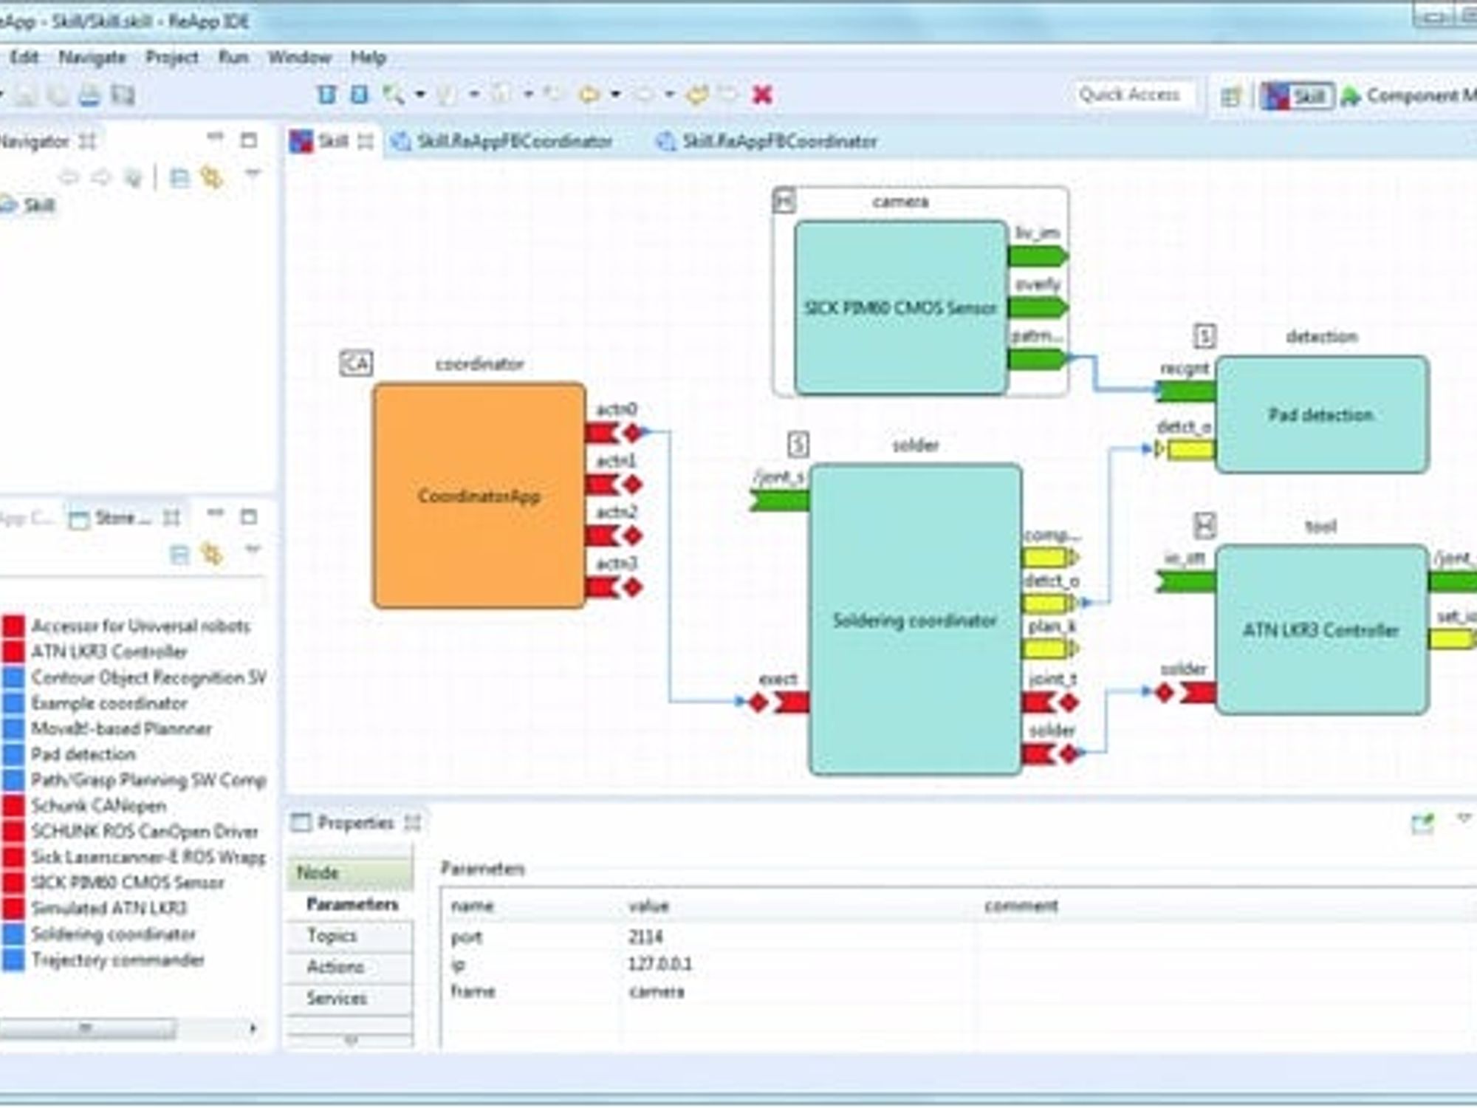
Task: Open Store panel view menu dropdown
Action: [253, 550]
